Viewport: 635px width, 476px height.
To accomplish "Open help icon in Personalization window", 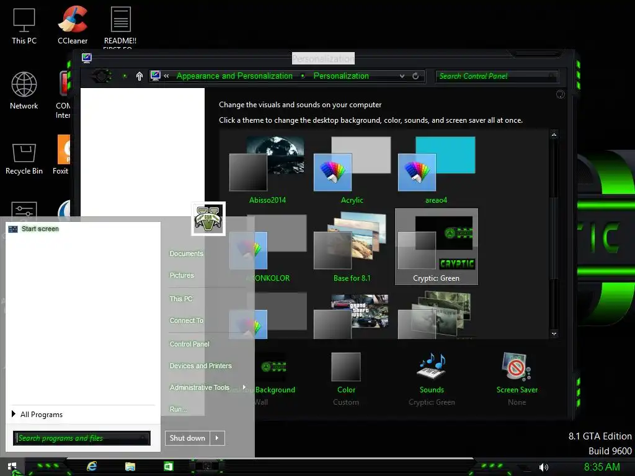I will pos(561,94).
